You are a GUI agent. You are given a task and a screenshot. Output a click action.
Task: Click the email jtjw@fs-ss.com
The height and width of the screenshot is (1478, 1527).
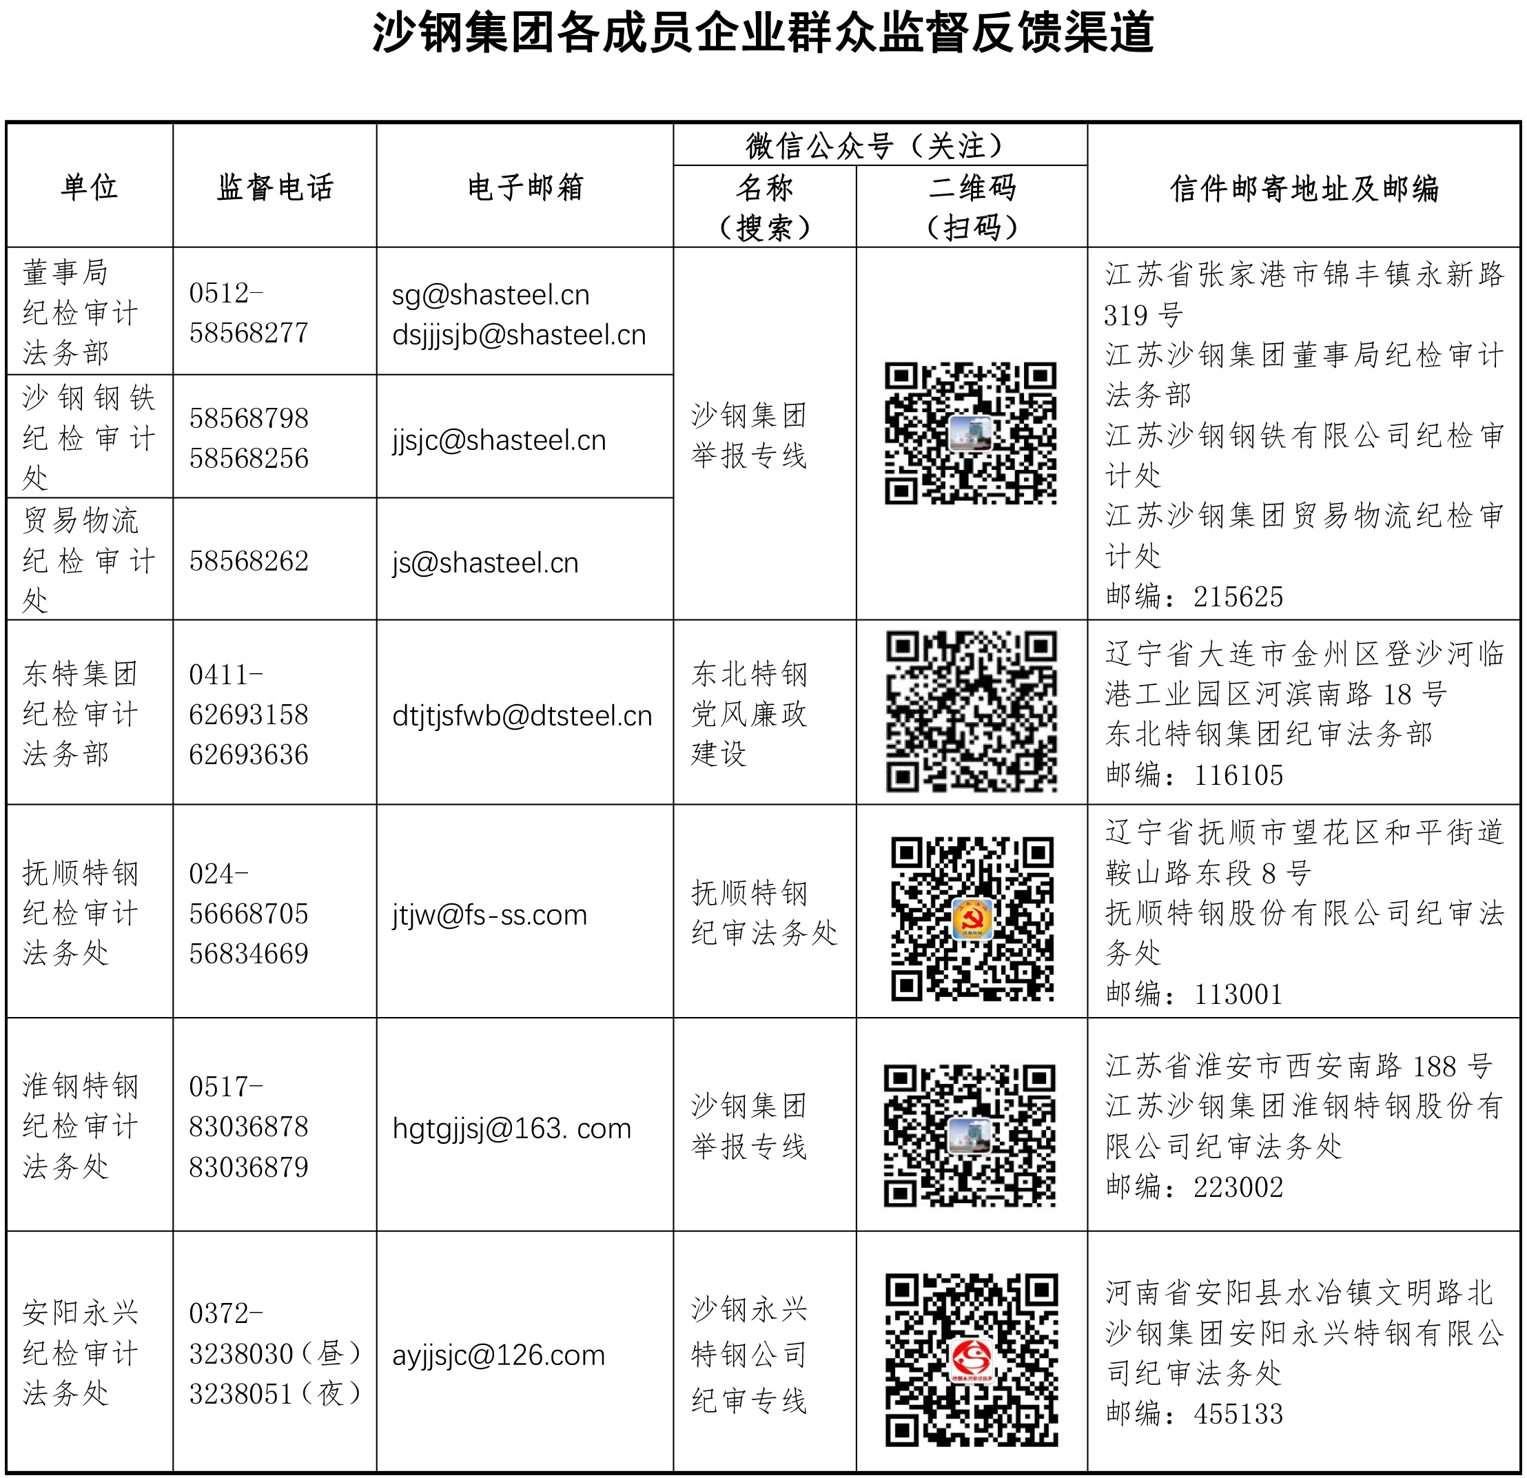(489, 914)
